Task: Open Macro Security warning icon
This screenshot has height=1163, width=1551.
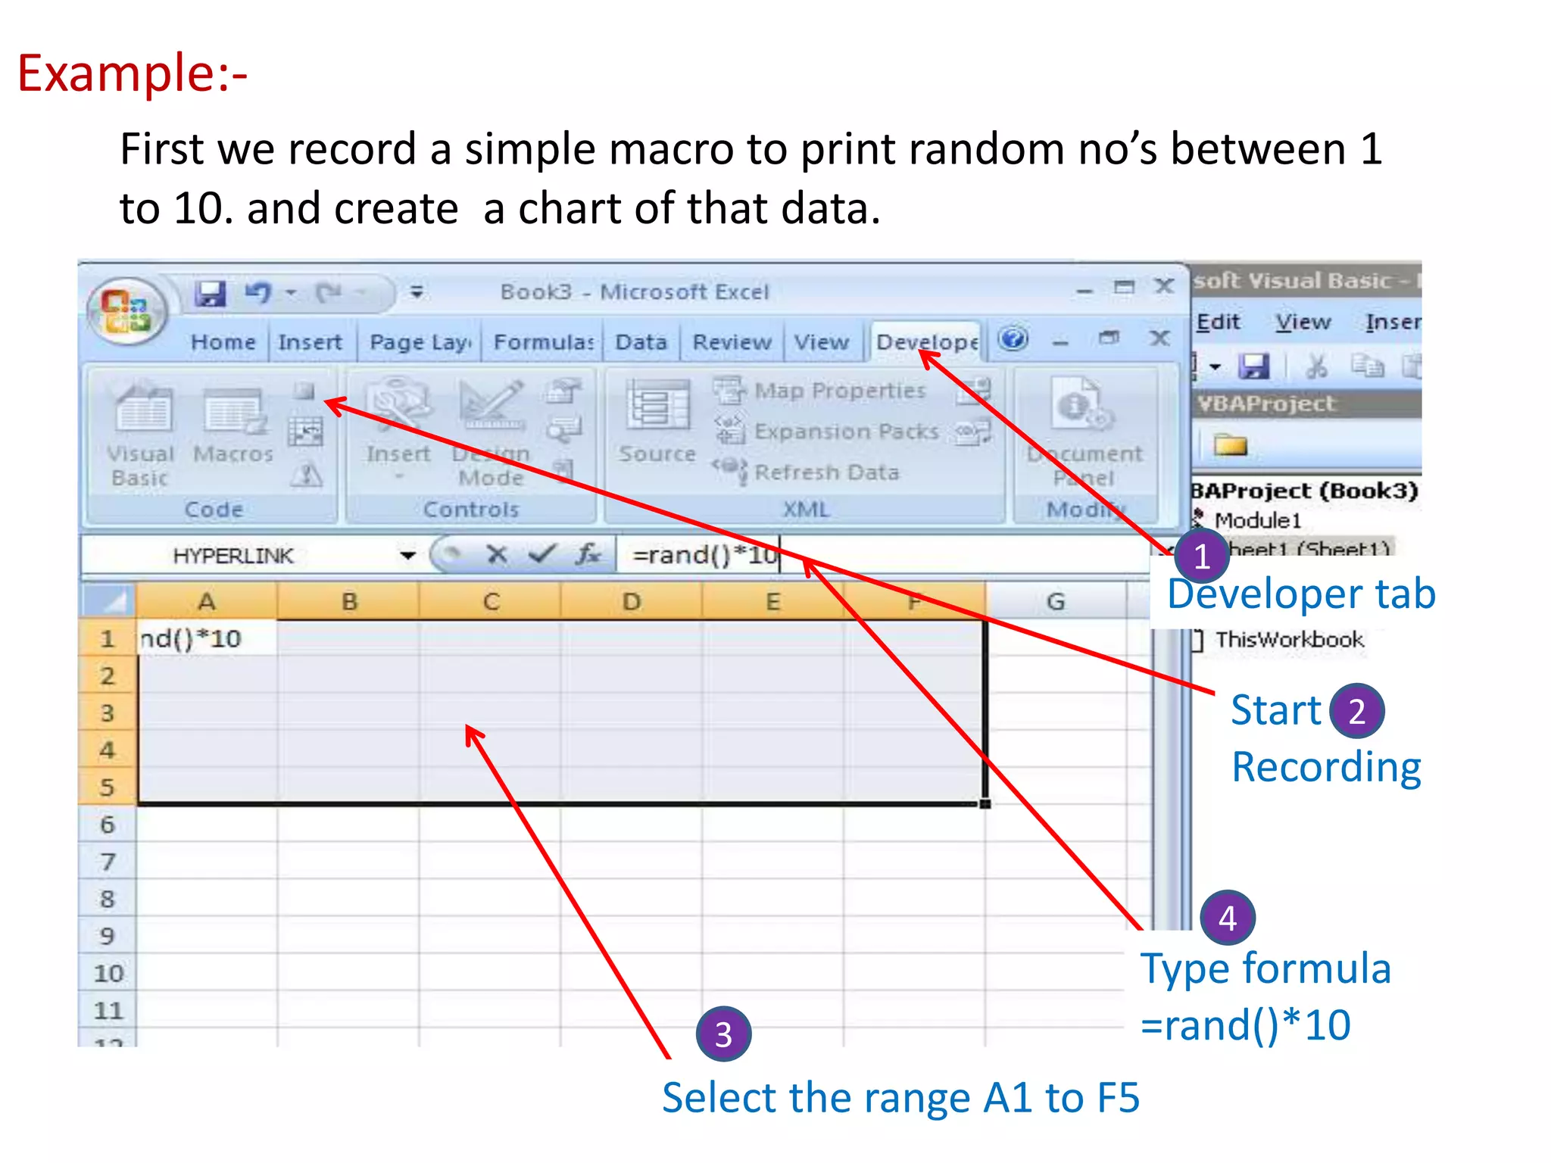Action: coord(307,475)
